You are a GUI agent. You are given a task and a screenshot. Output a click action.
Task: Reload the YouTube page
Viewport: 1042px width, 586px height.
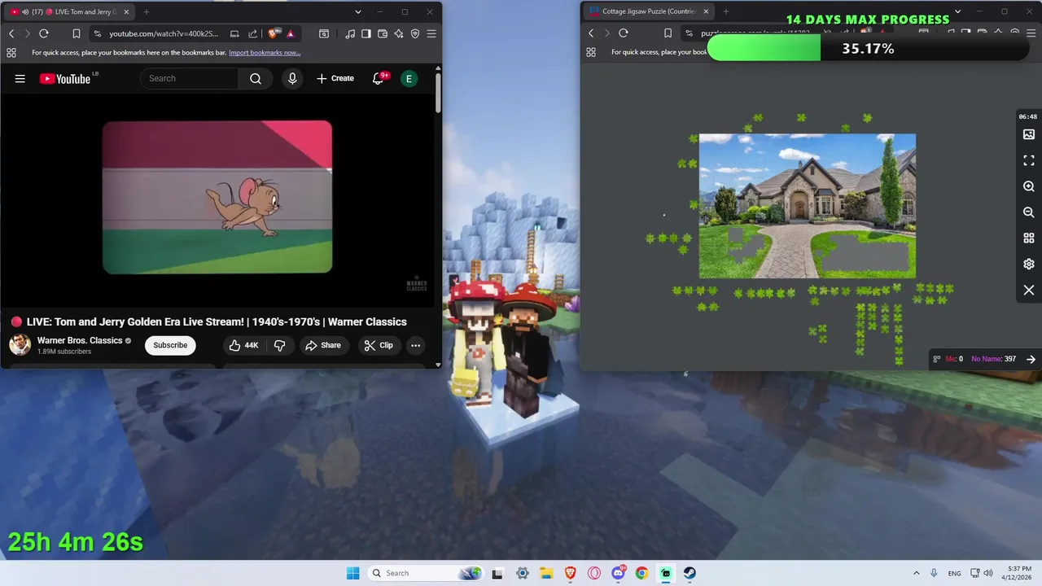(44, 33)
